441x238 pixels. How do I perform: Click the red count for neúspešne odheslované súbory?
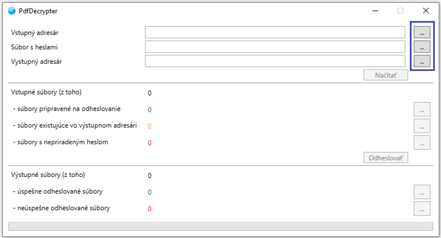pos(150,209)
